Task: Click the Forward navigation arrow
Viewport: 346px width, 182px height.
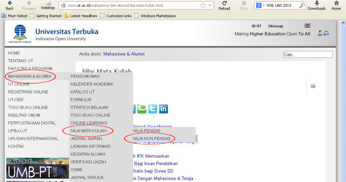Action: [29, 5]
